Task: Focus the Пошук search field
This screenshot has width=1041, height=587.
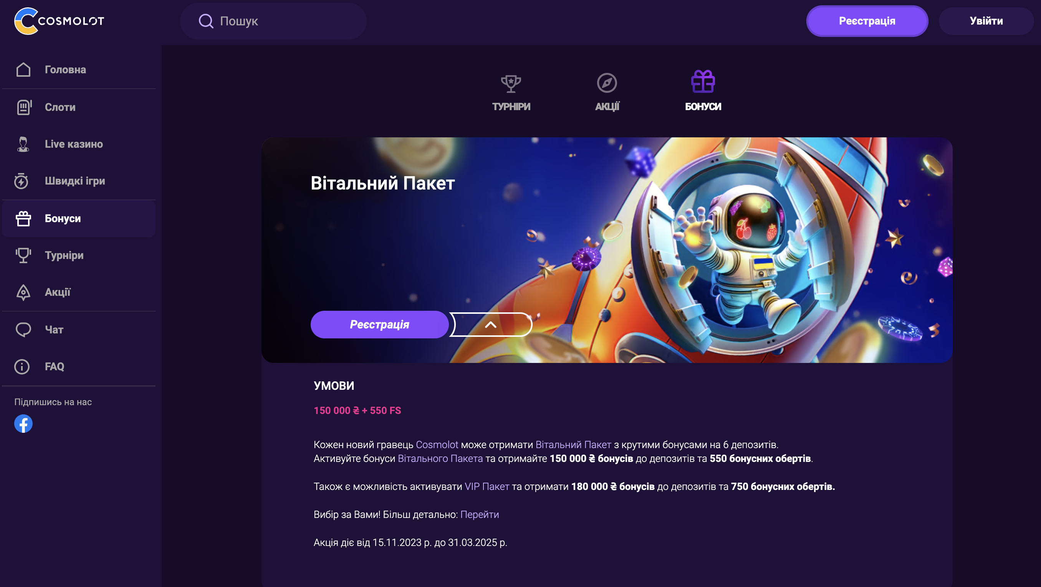Action: [273, 21]
